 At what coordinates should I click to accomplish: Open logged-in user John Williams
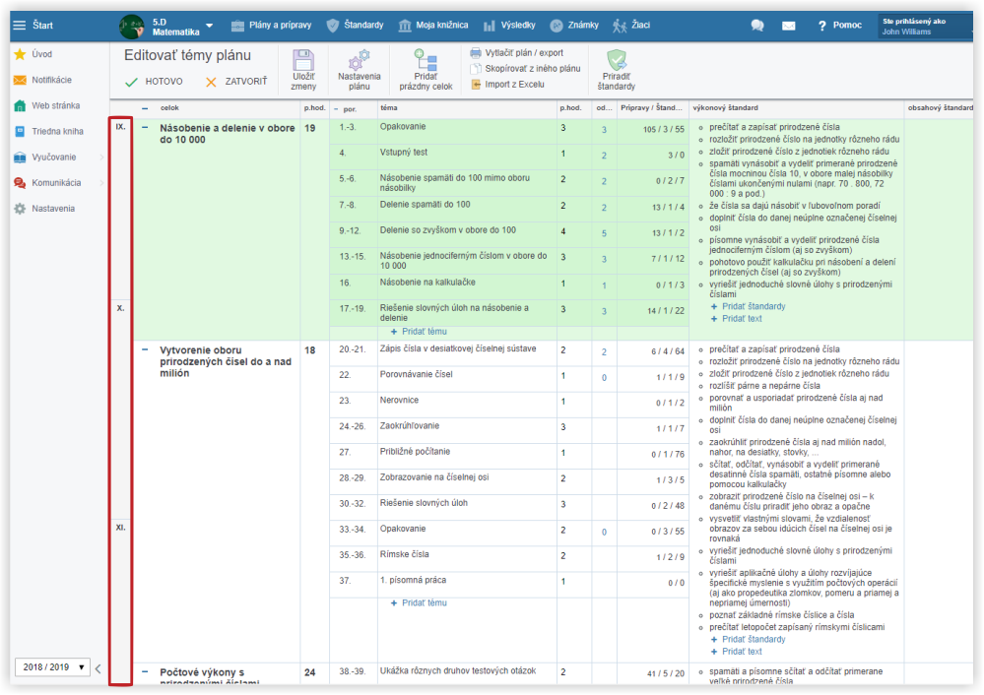924,27
